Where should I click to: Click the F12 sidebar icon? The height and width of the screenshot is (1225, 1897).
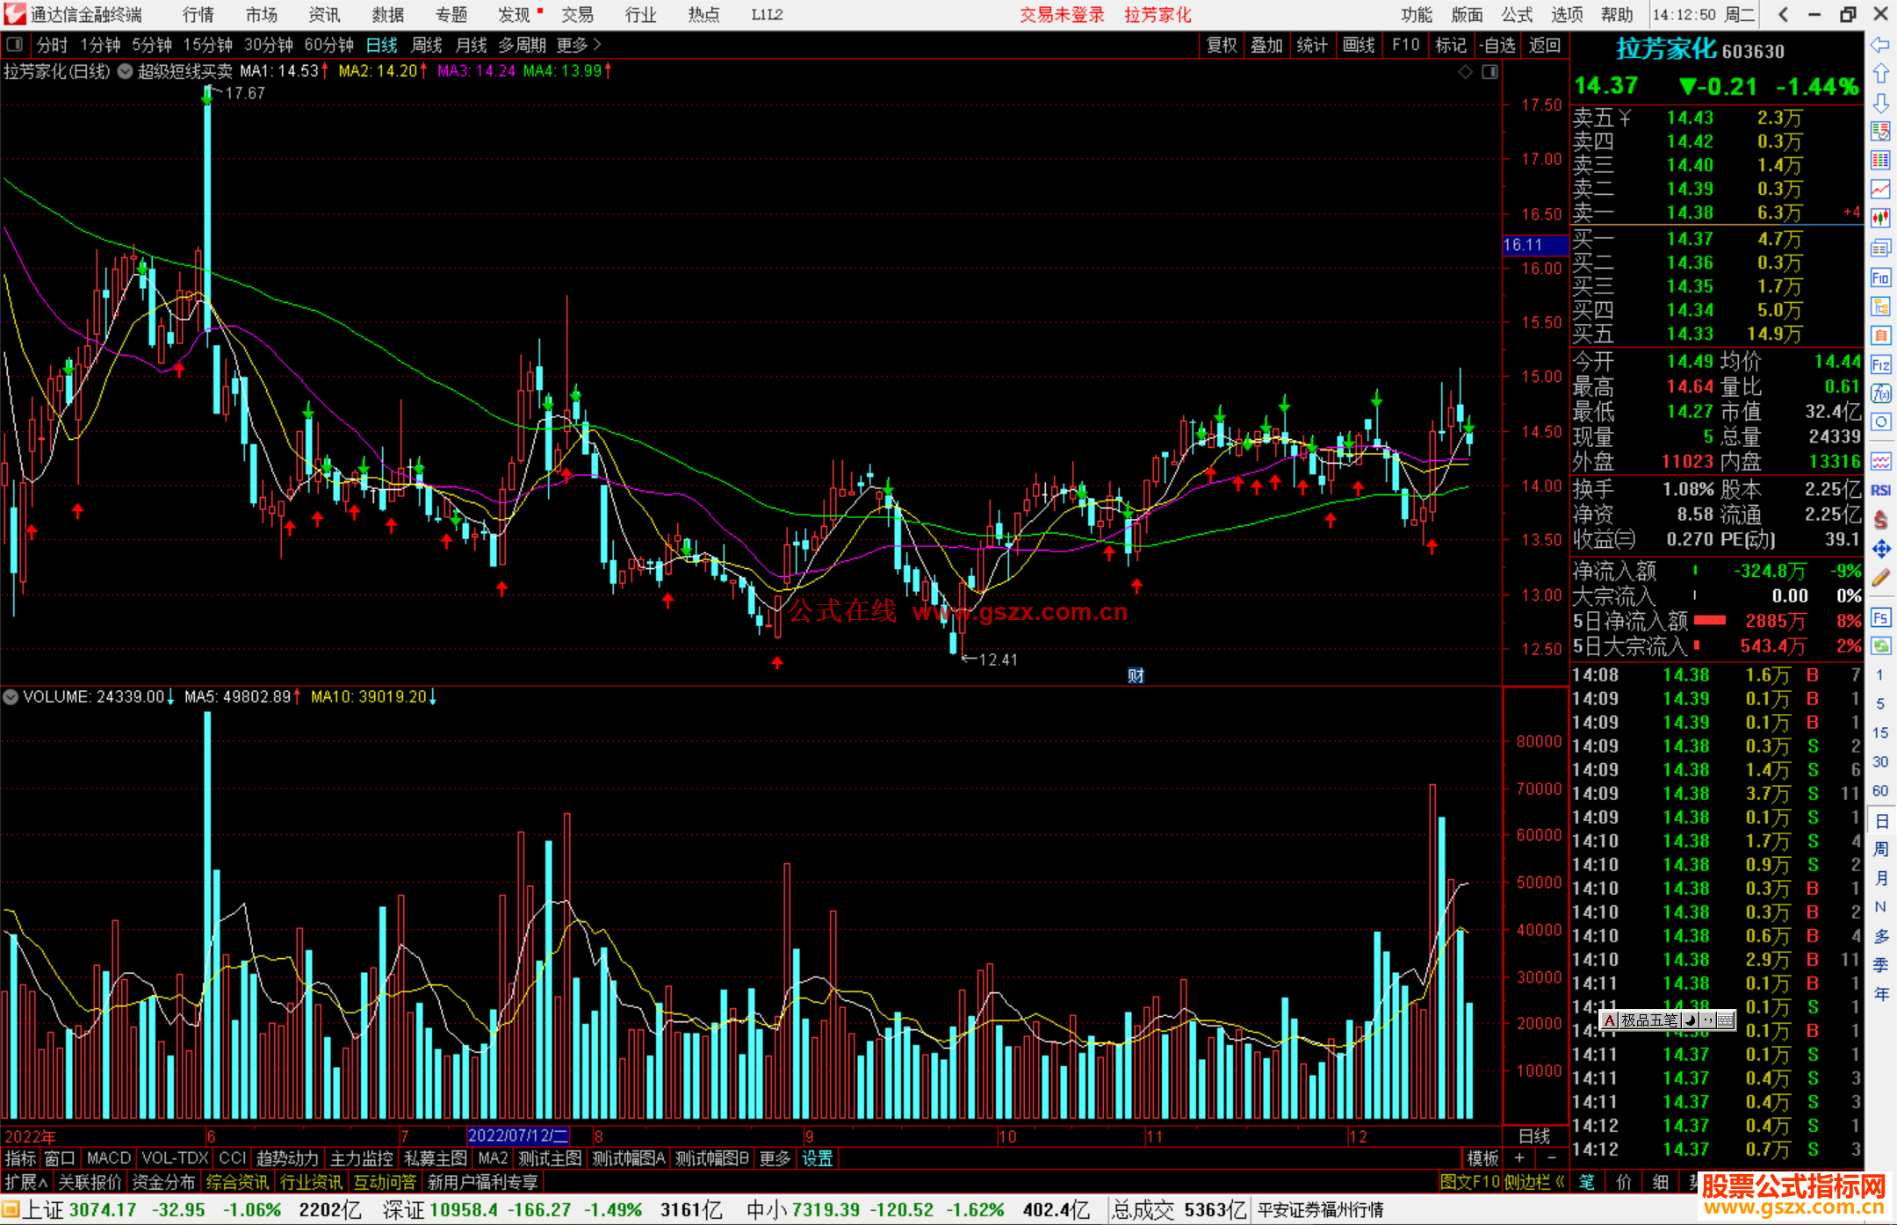click(1880, 364)
